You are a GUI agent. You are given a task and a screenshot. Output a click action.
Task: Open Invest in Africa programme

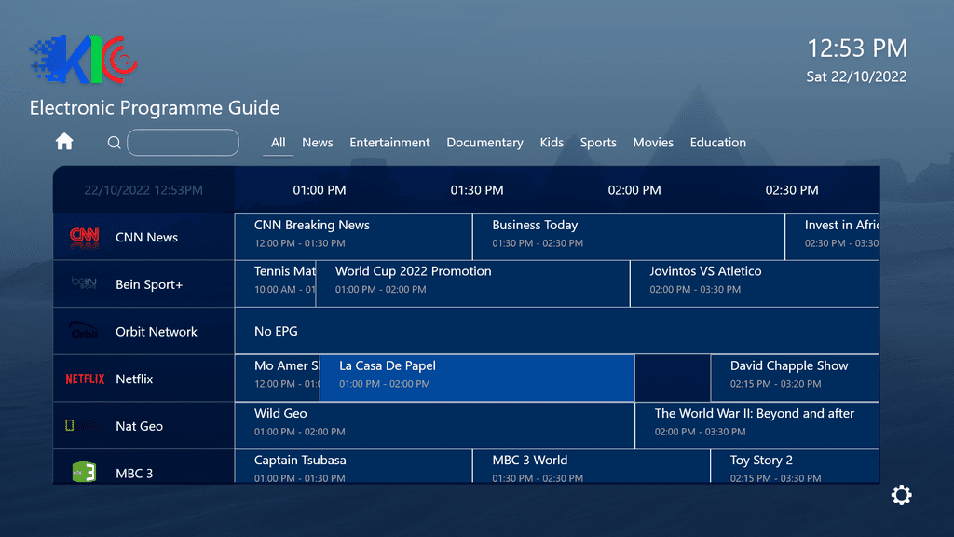832,237
